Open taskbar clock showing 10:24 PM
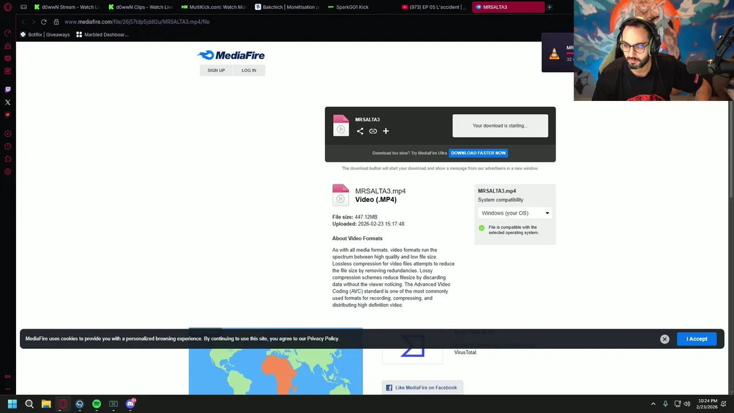Viewport: 734px width, 413px height. point(706,404)
